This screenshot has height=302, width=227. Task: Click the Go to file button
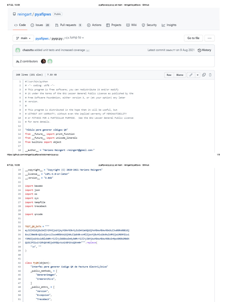pos(193,38)
